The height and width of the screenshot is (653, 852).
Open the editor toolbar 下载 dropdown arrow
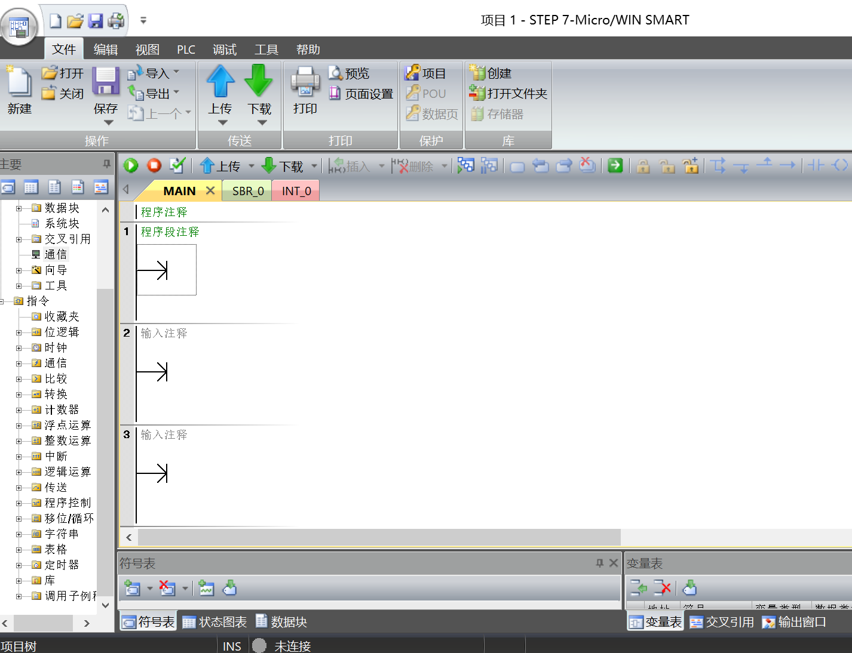(314, 166)
